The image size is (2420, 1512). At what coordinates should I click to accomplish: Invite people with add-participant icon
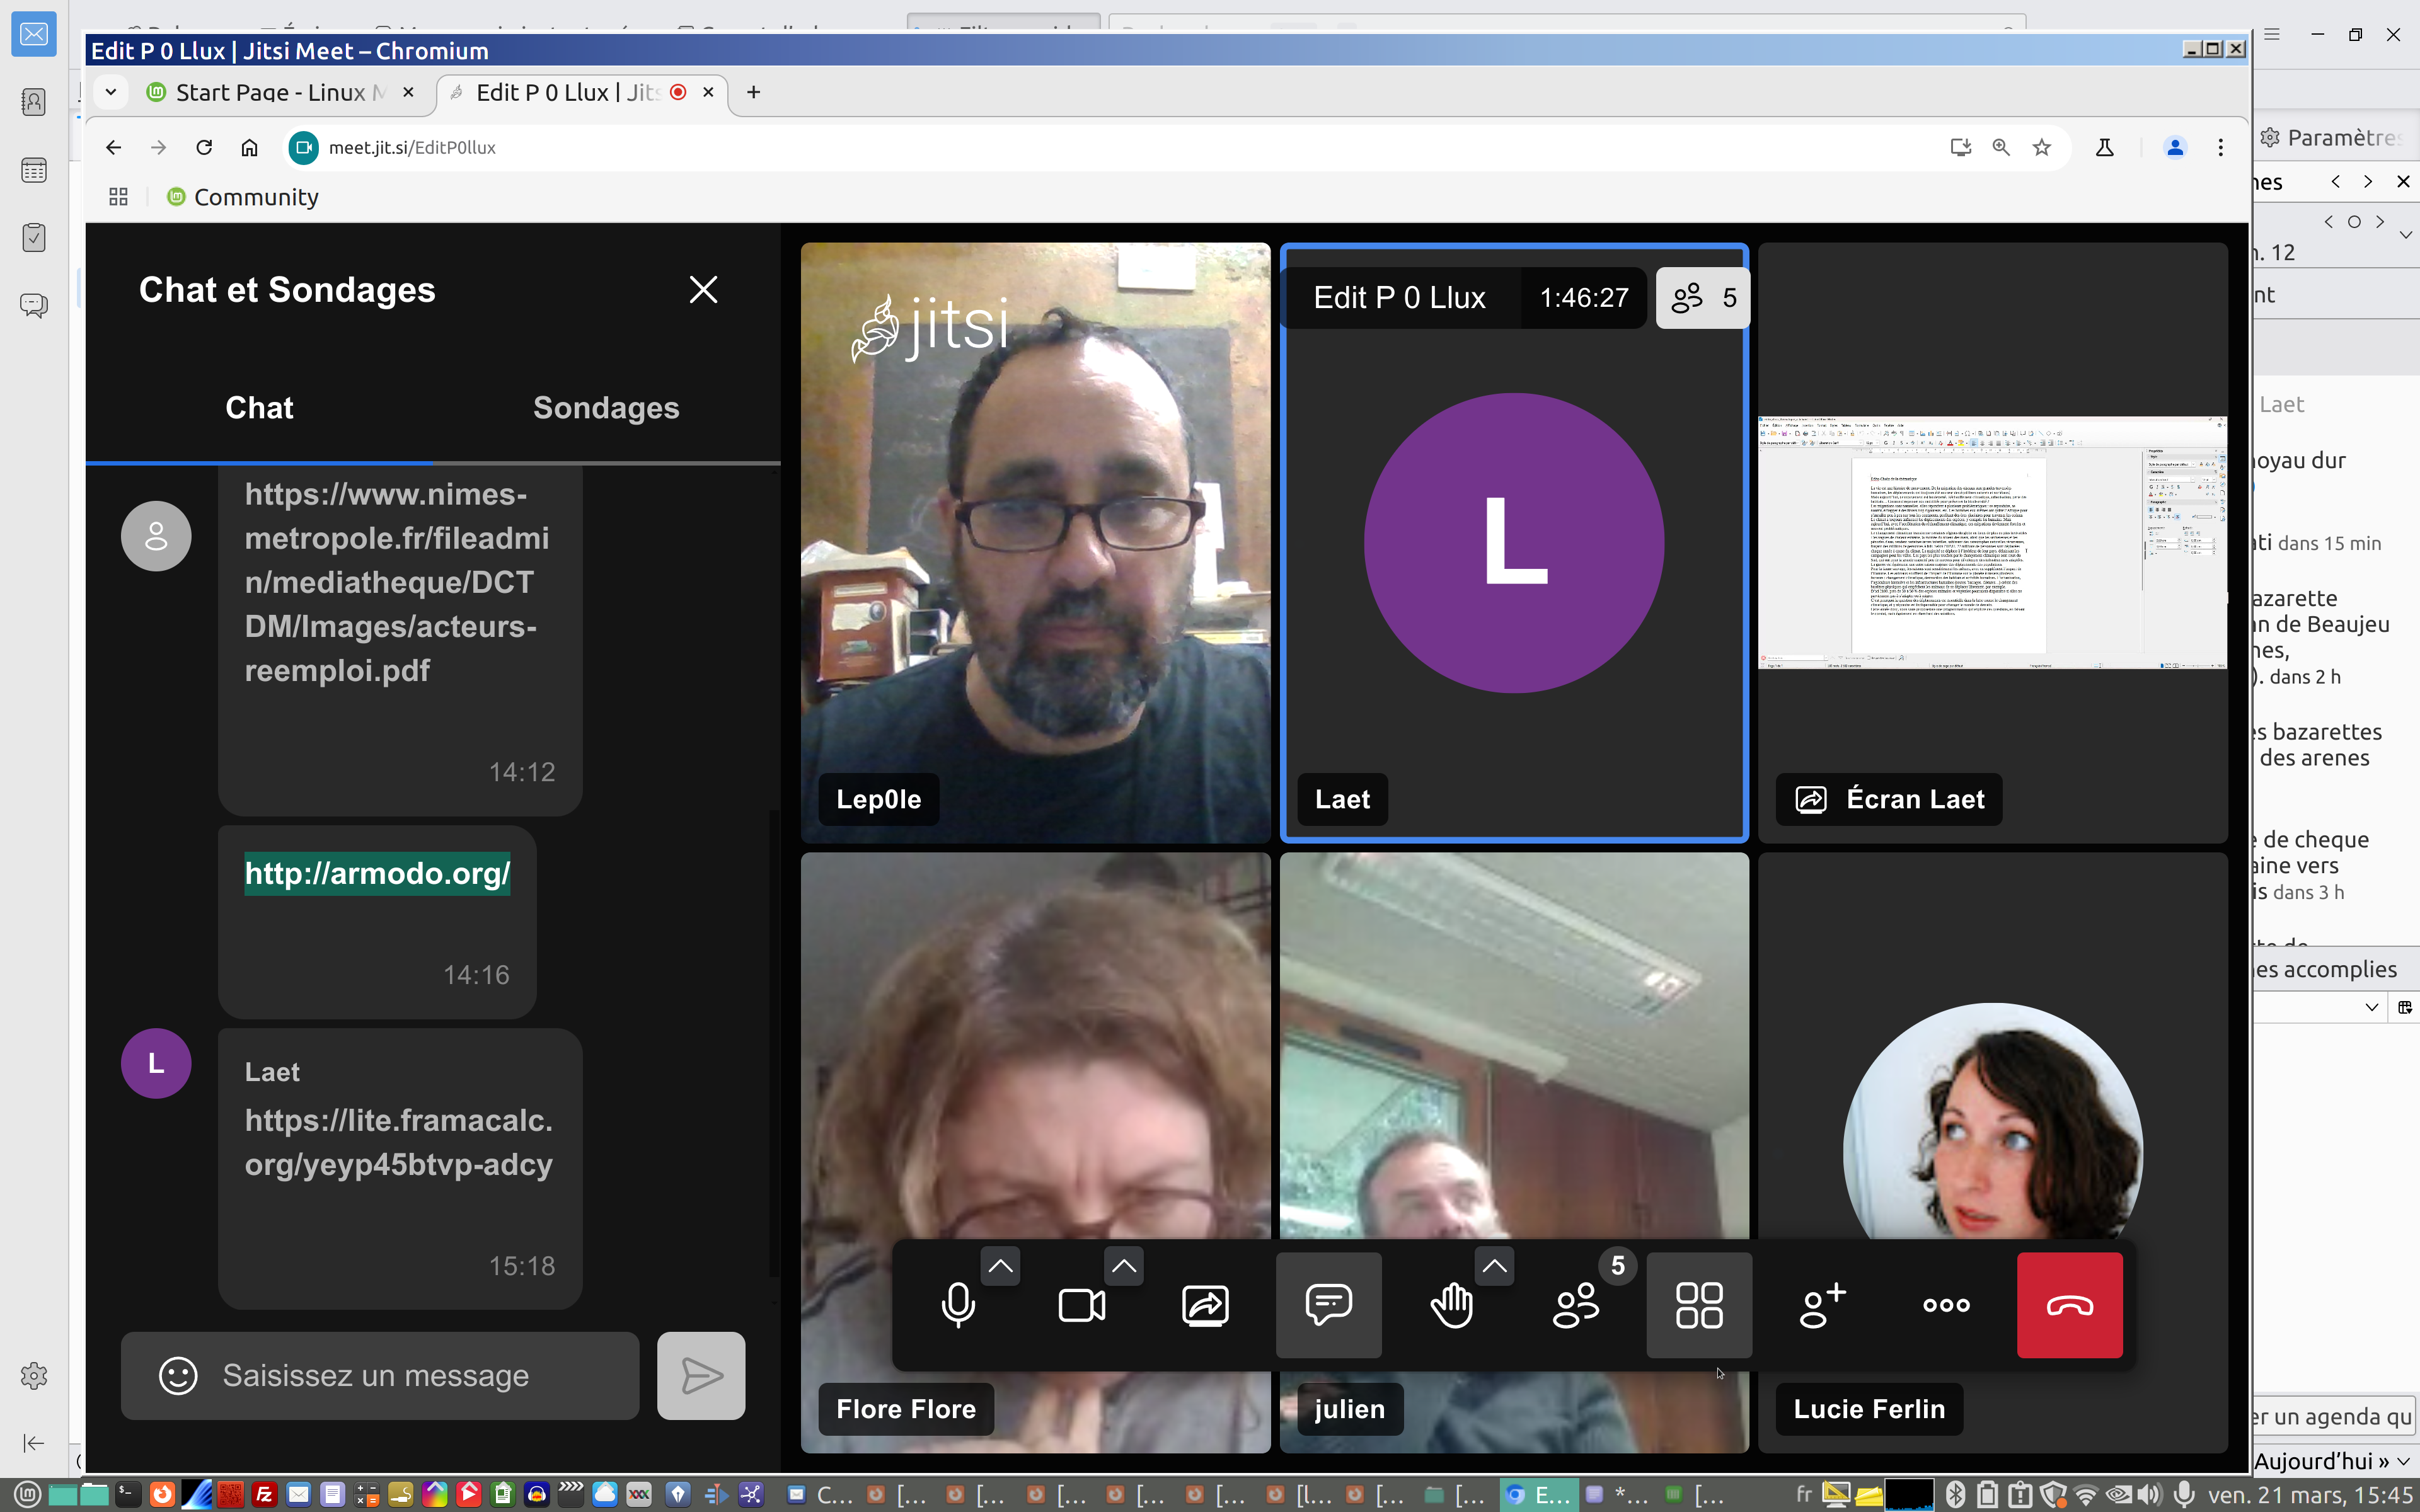coord(1822,1305)
